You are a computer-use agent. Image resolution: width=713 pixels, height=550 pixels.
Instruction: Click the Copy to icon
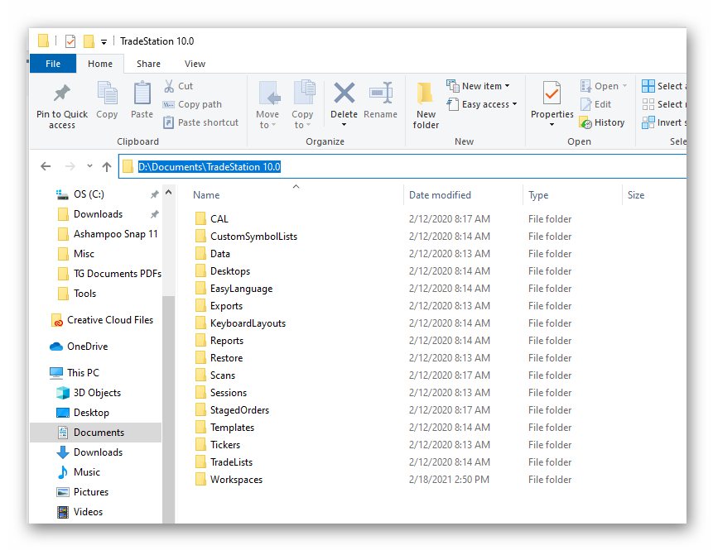(x=304, y=93)
